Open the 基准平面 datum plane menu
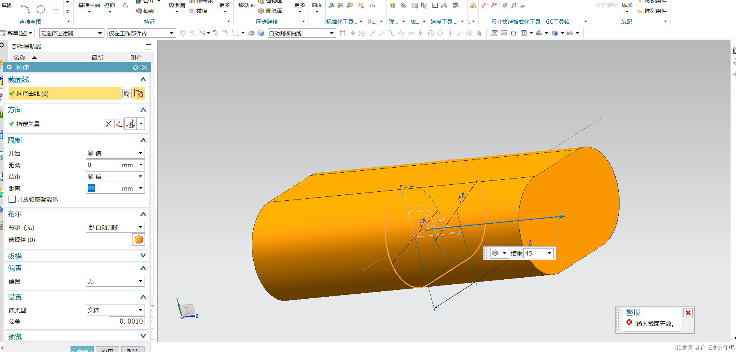The height and width of the screenshot is (352, 736). pyautogui.click(x=89, y=7)
